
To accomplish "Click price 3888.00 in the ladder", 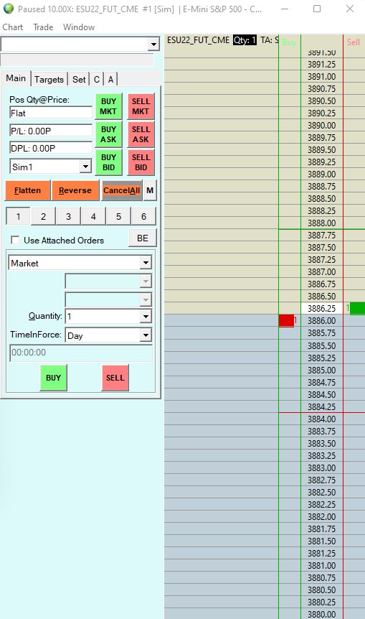I will pyautogui.click(x=322, y=223).
